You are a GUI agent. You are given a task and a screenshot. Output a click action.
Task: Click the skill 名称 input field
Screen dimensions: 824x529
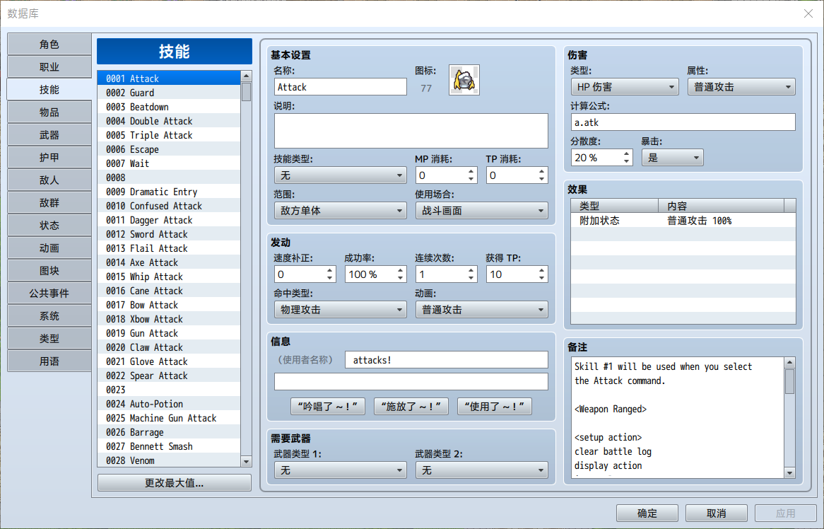pos(341,87)
